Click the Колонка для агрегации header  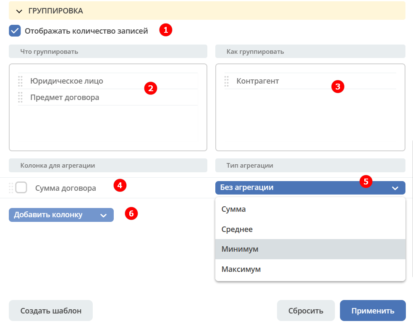[x=108, y=165]
